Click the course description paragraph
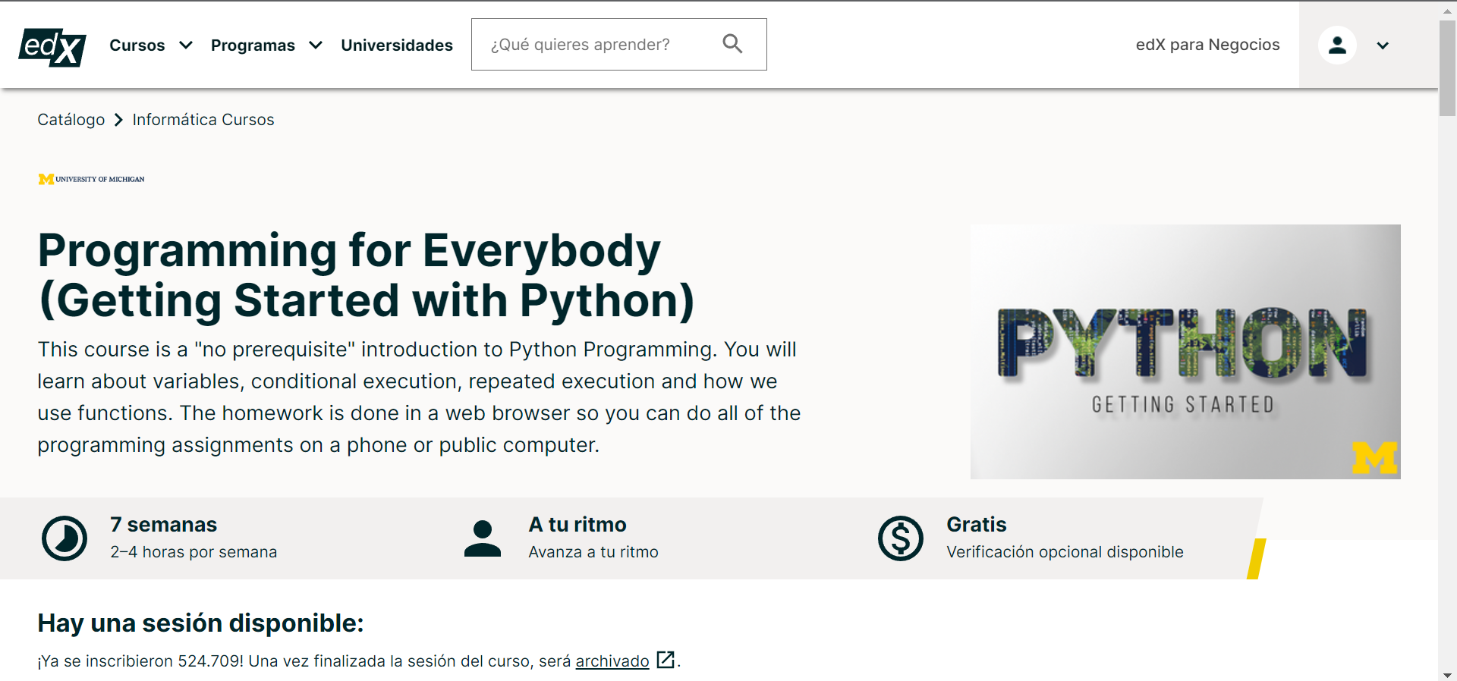1457x681 pixels. coord(419,397)
